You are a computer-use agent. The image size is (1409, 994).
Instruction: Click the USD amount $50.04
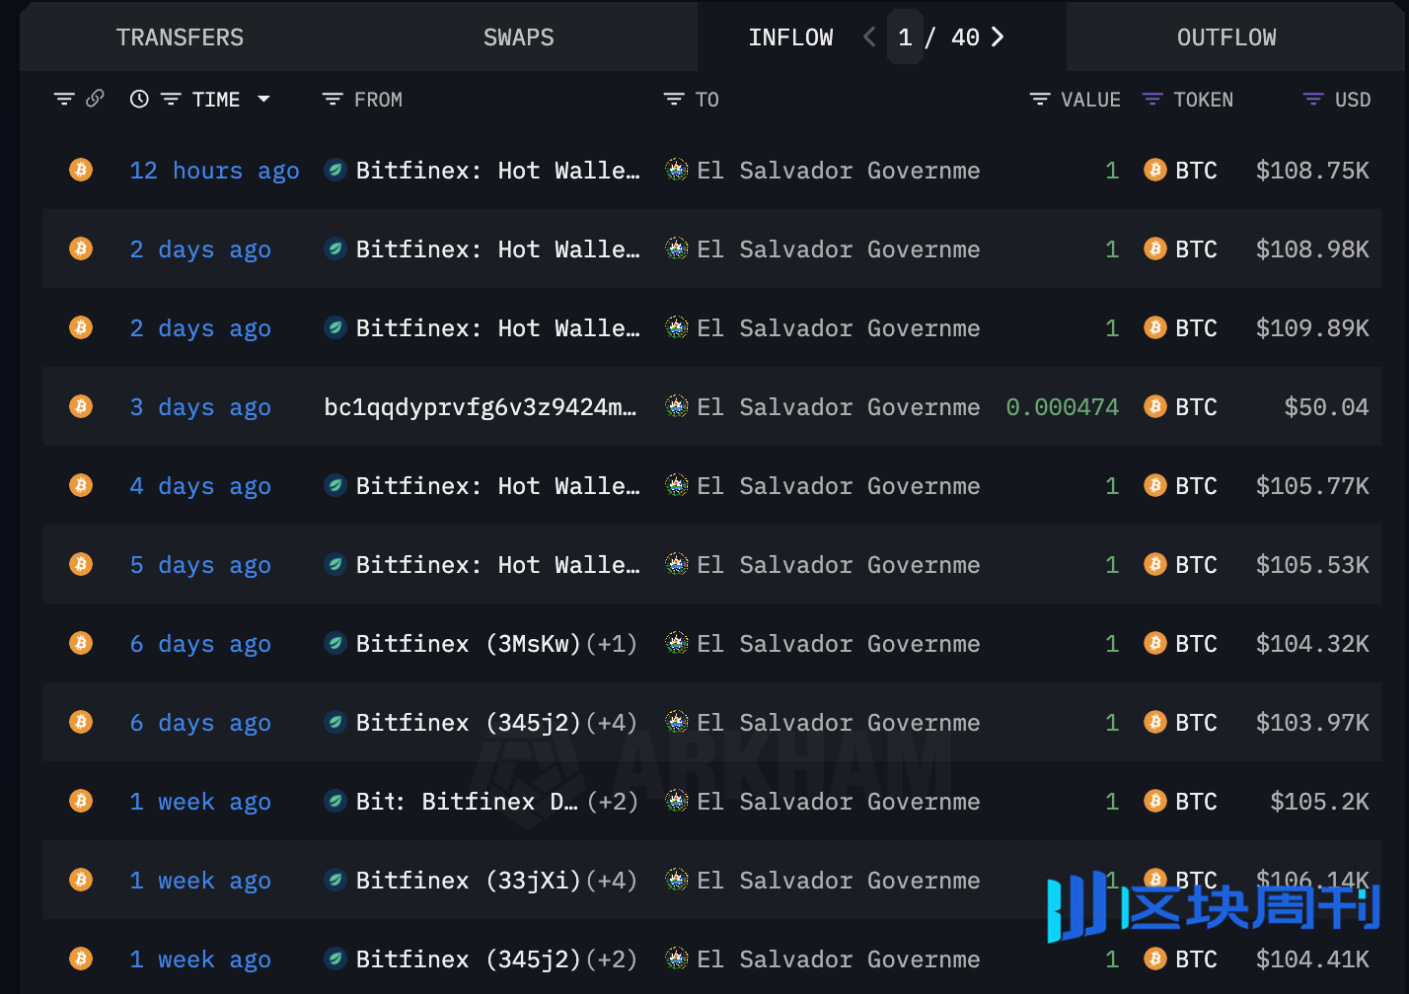(x=1326, y=407)
